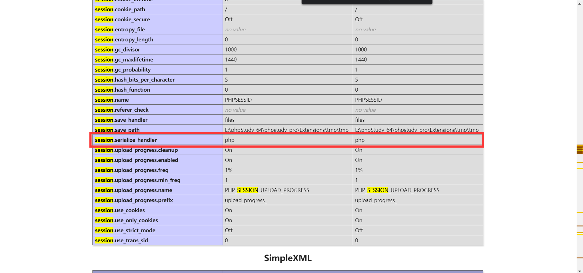
Task: Click local value 1440 for gc_maxlifetime
Action: pos(231,60)
